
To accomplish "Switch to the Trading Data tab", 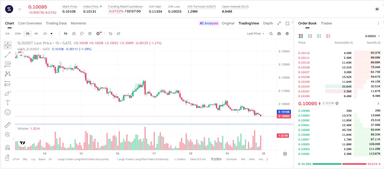I will pyautogui.click(x=56, y=23).
